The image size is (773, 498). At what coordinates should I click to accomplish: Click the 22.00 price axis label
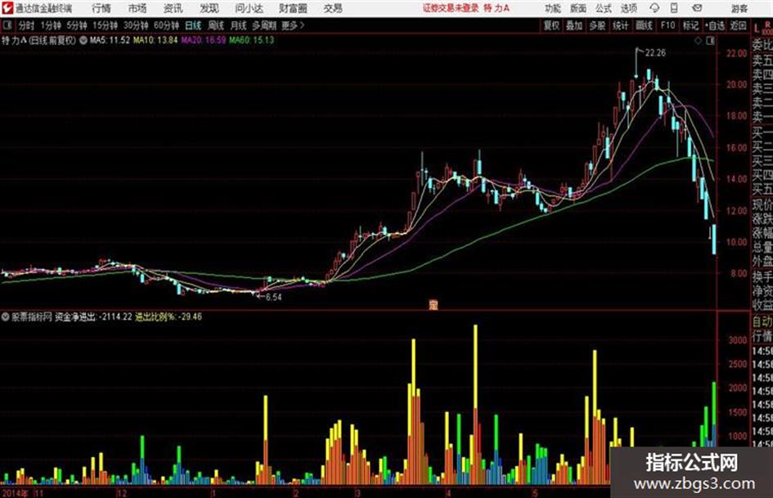[736, 53]
